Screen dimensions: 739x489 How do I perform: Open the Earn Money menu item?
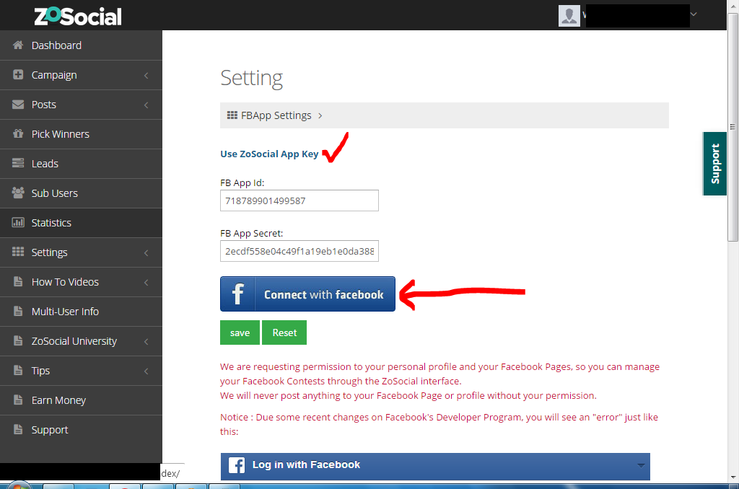tap(81, 400)
